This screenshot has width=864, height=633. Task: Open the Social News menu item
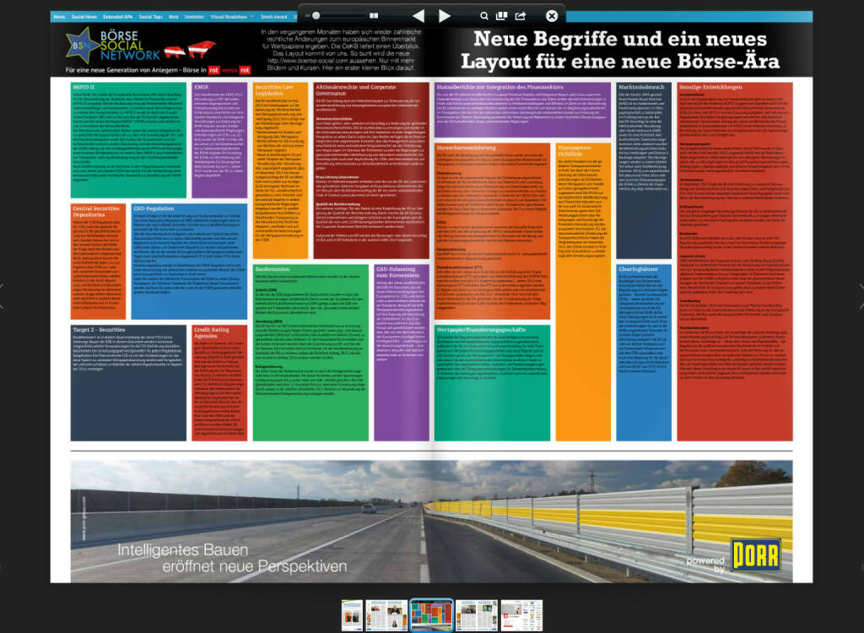coord(84,16)
